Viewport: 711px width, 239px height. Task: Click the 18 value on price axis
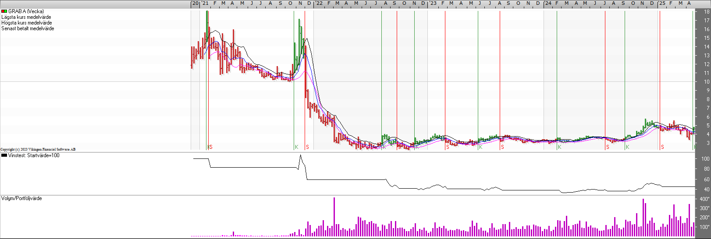707,12
